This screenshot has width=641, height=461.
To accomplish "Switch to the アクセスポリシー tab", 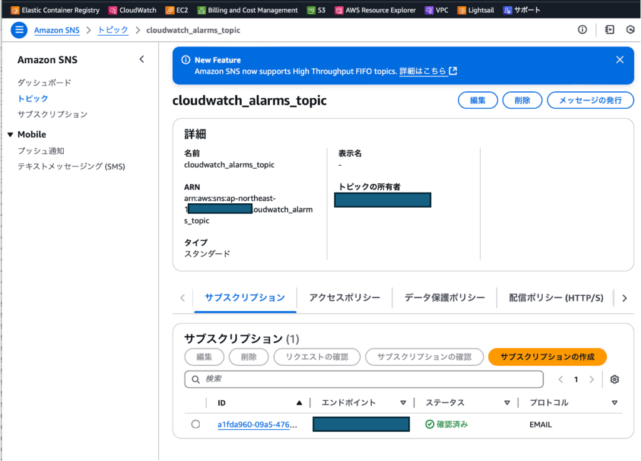I will coord(345,298).
